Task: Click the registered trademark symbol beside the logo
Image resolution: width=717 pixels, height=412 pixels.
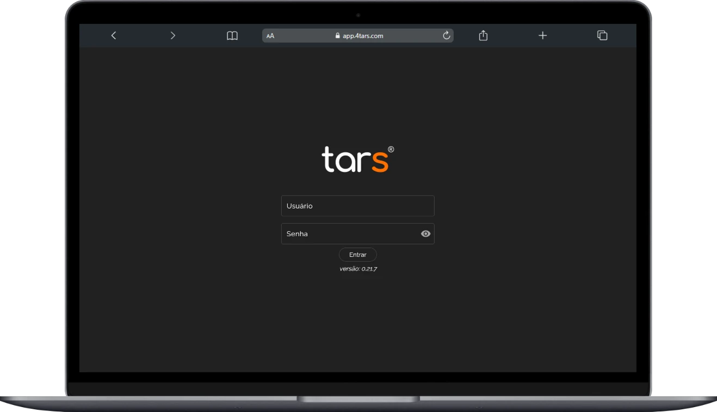Action: [x=391, y=149]
